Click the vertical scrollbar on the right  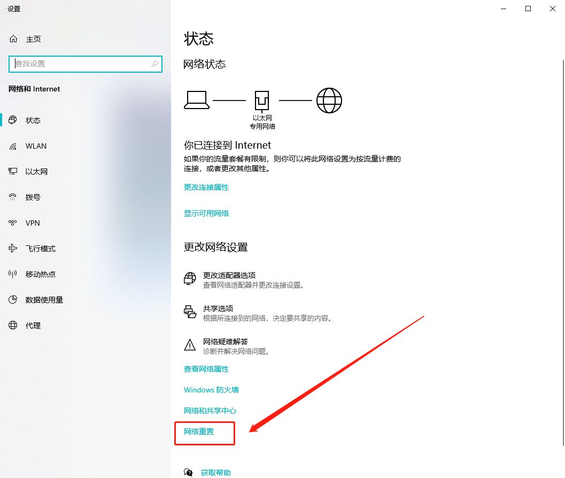click(563, 252)
